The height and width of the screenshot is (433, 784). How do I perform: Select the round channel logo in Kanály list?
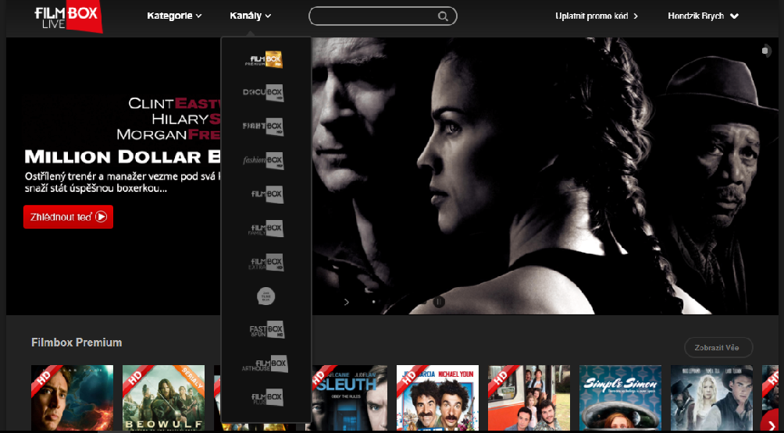(x=266, y=296)
